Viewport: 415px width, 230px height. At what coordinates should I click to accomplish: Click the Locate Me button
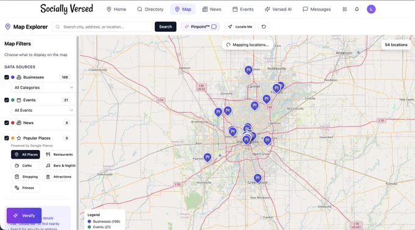[240, 27]
